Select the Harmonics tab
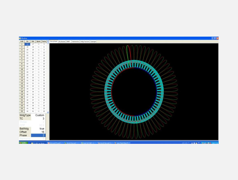 click(76, 42)
